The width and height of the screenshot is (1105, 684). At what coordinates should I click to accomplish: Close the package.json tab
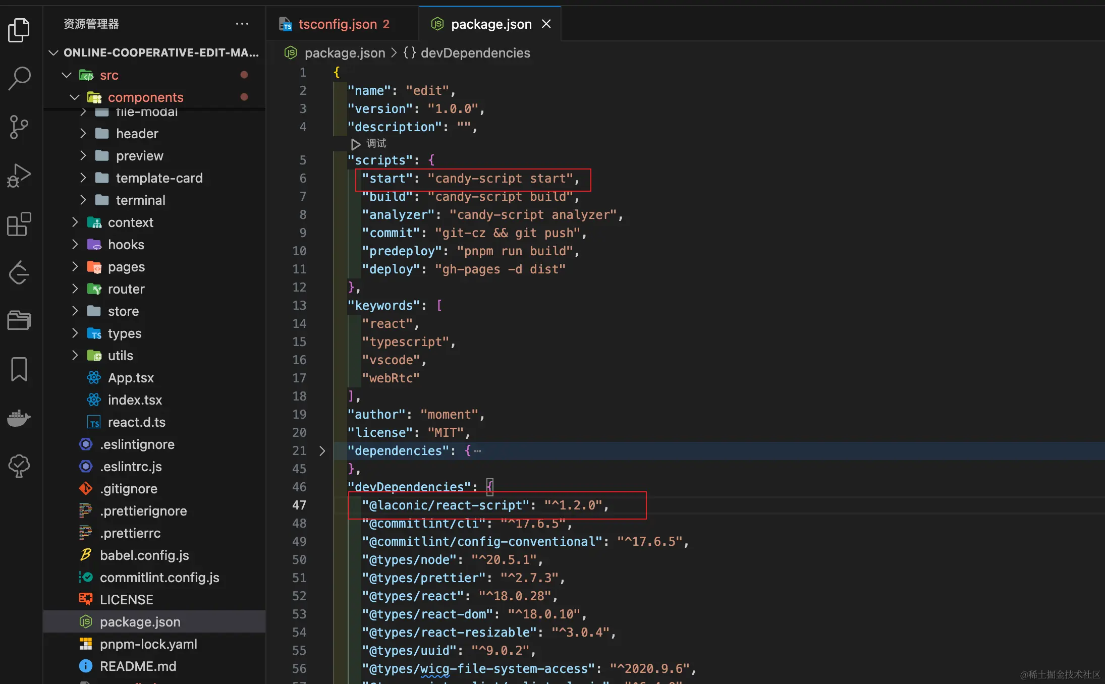(x=546, y=24)
